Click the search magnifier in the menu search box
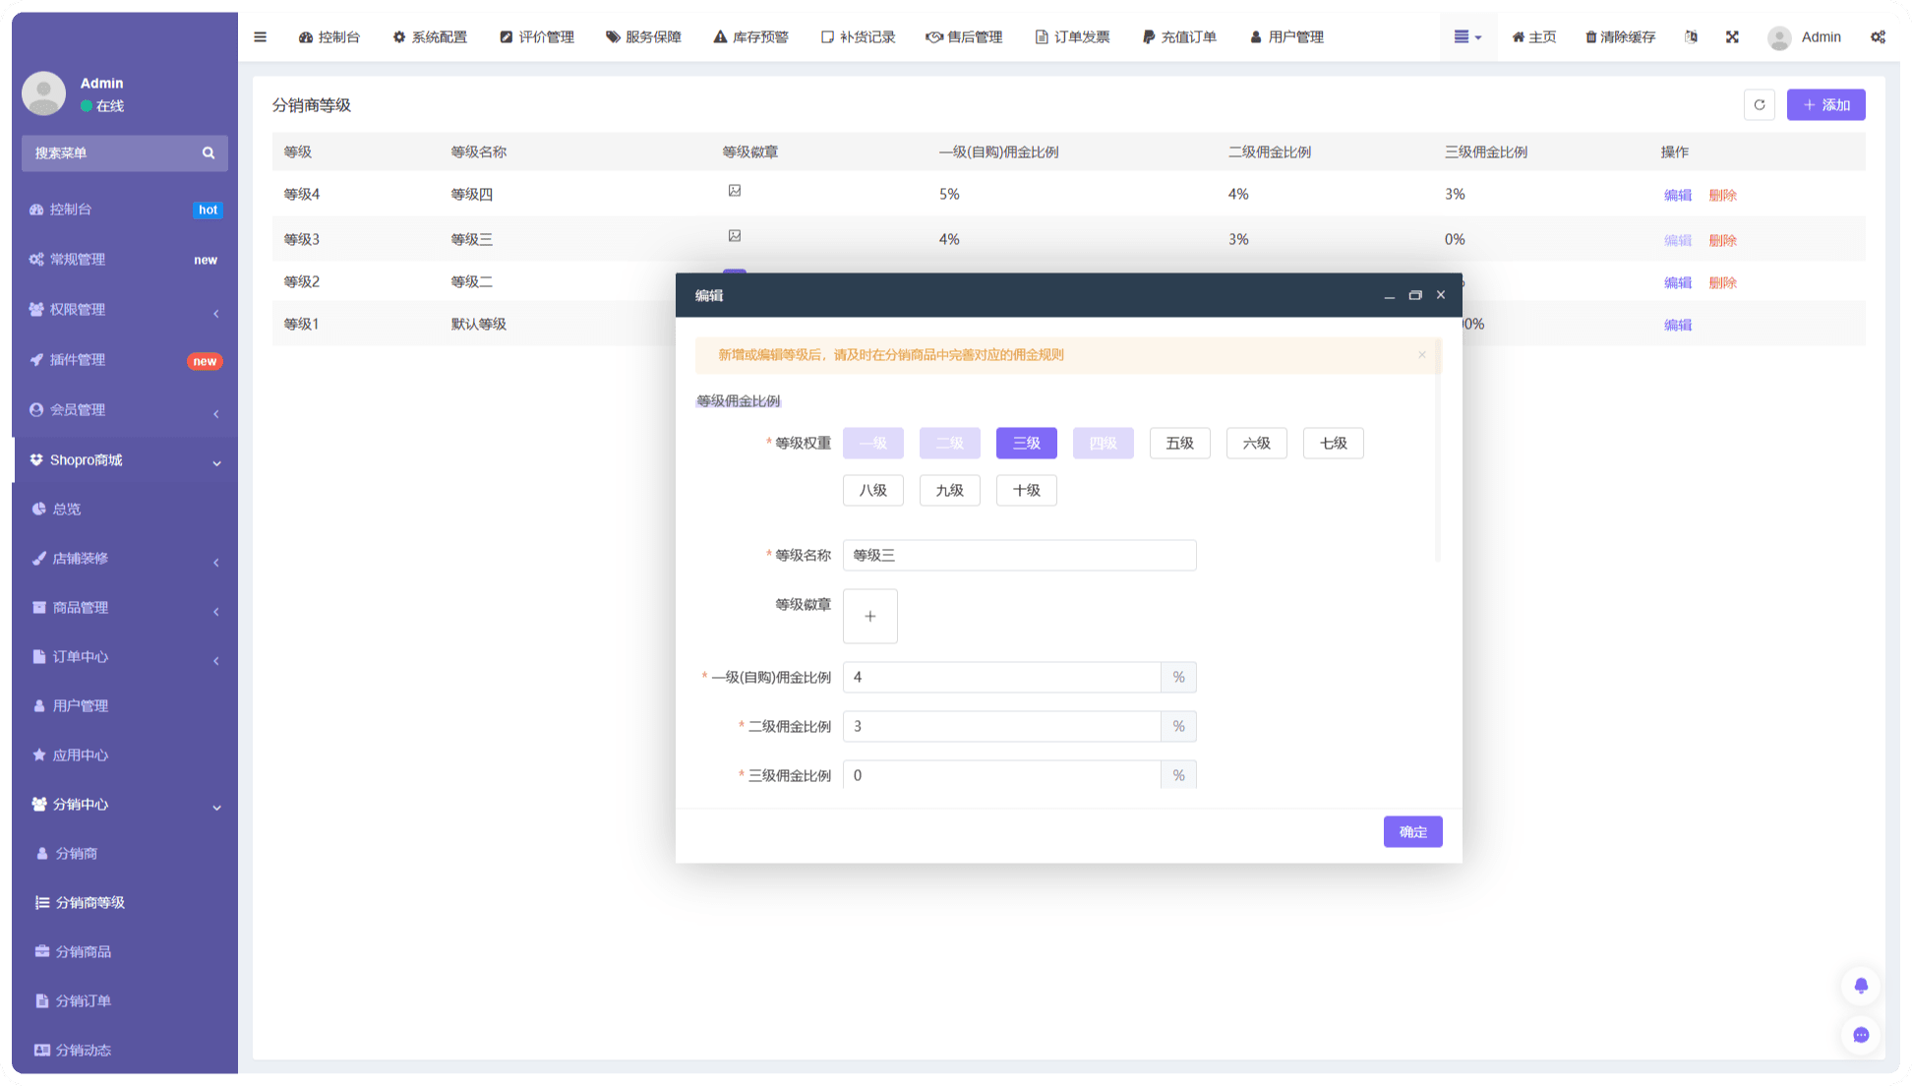 [209, 153]
